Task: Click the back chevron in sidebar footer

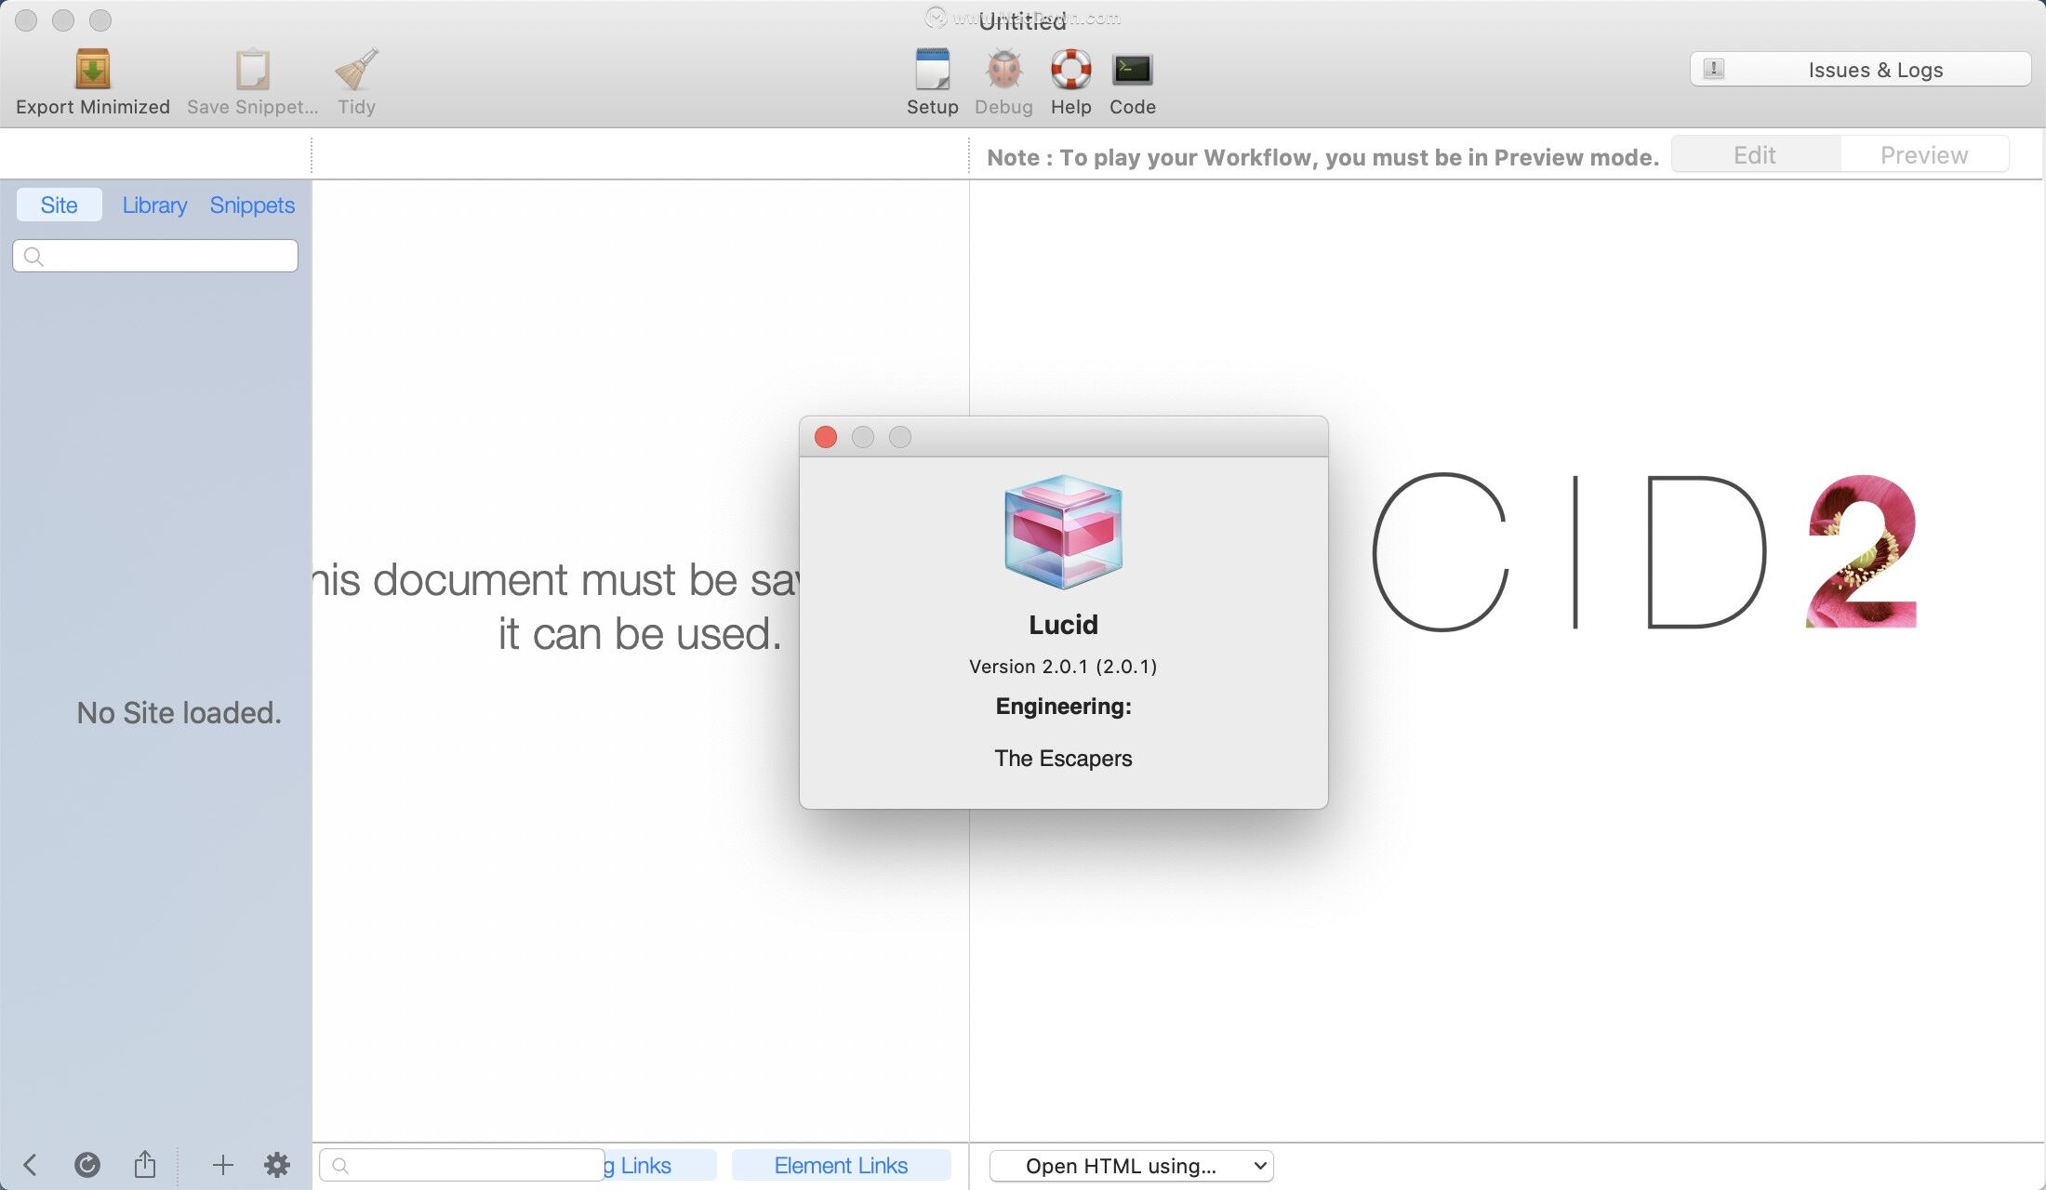Action: 30,1165
